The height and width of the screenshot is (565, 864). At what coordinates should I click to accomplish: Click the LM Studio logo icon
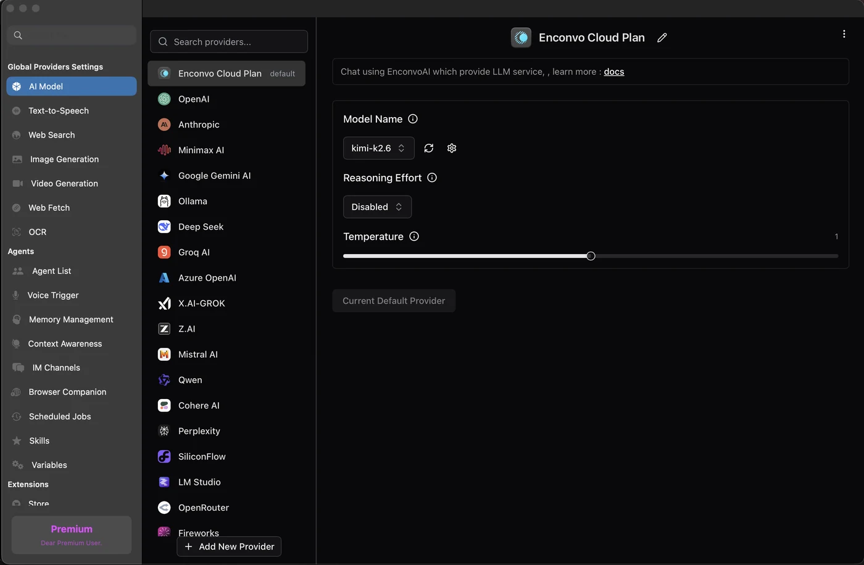click(x=164, y=482)
